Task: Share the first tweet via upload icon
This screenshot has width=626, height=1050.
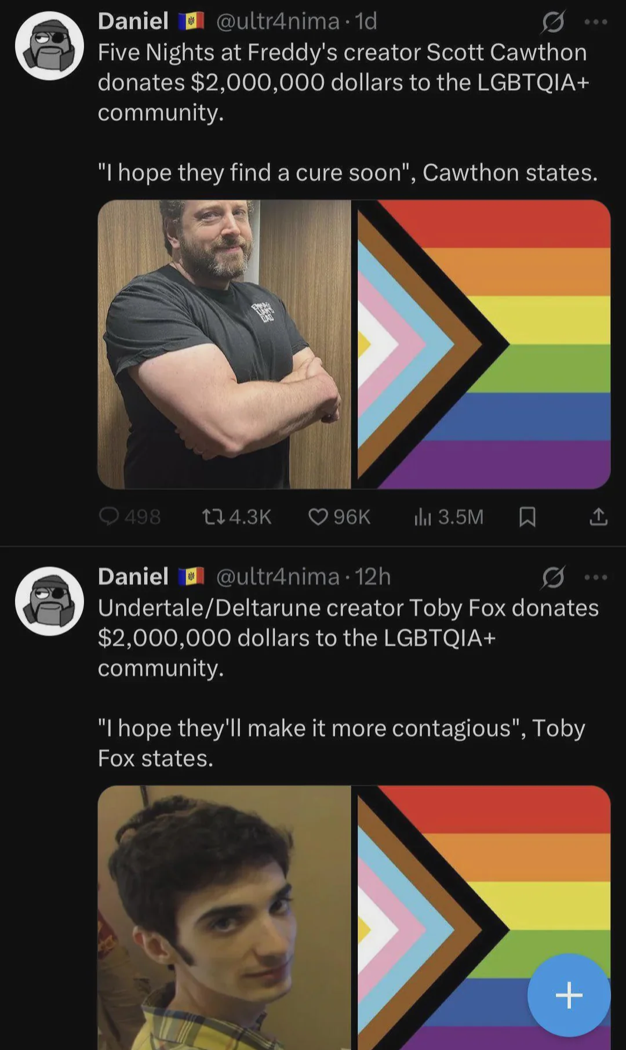Action: tap(598, 516)
